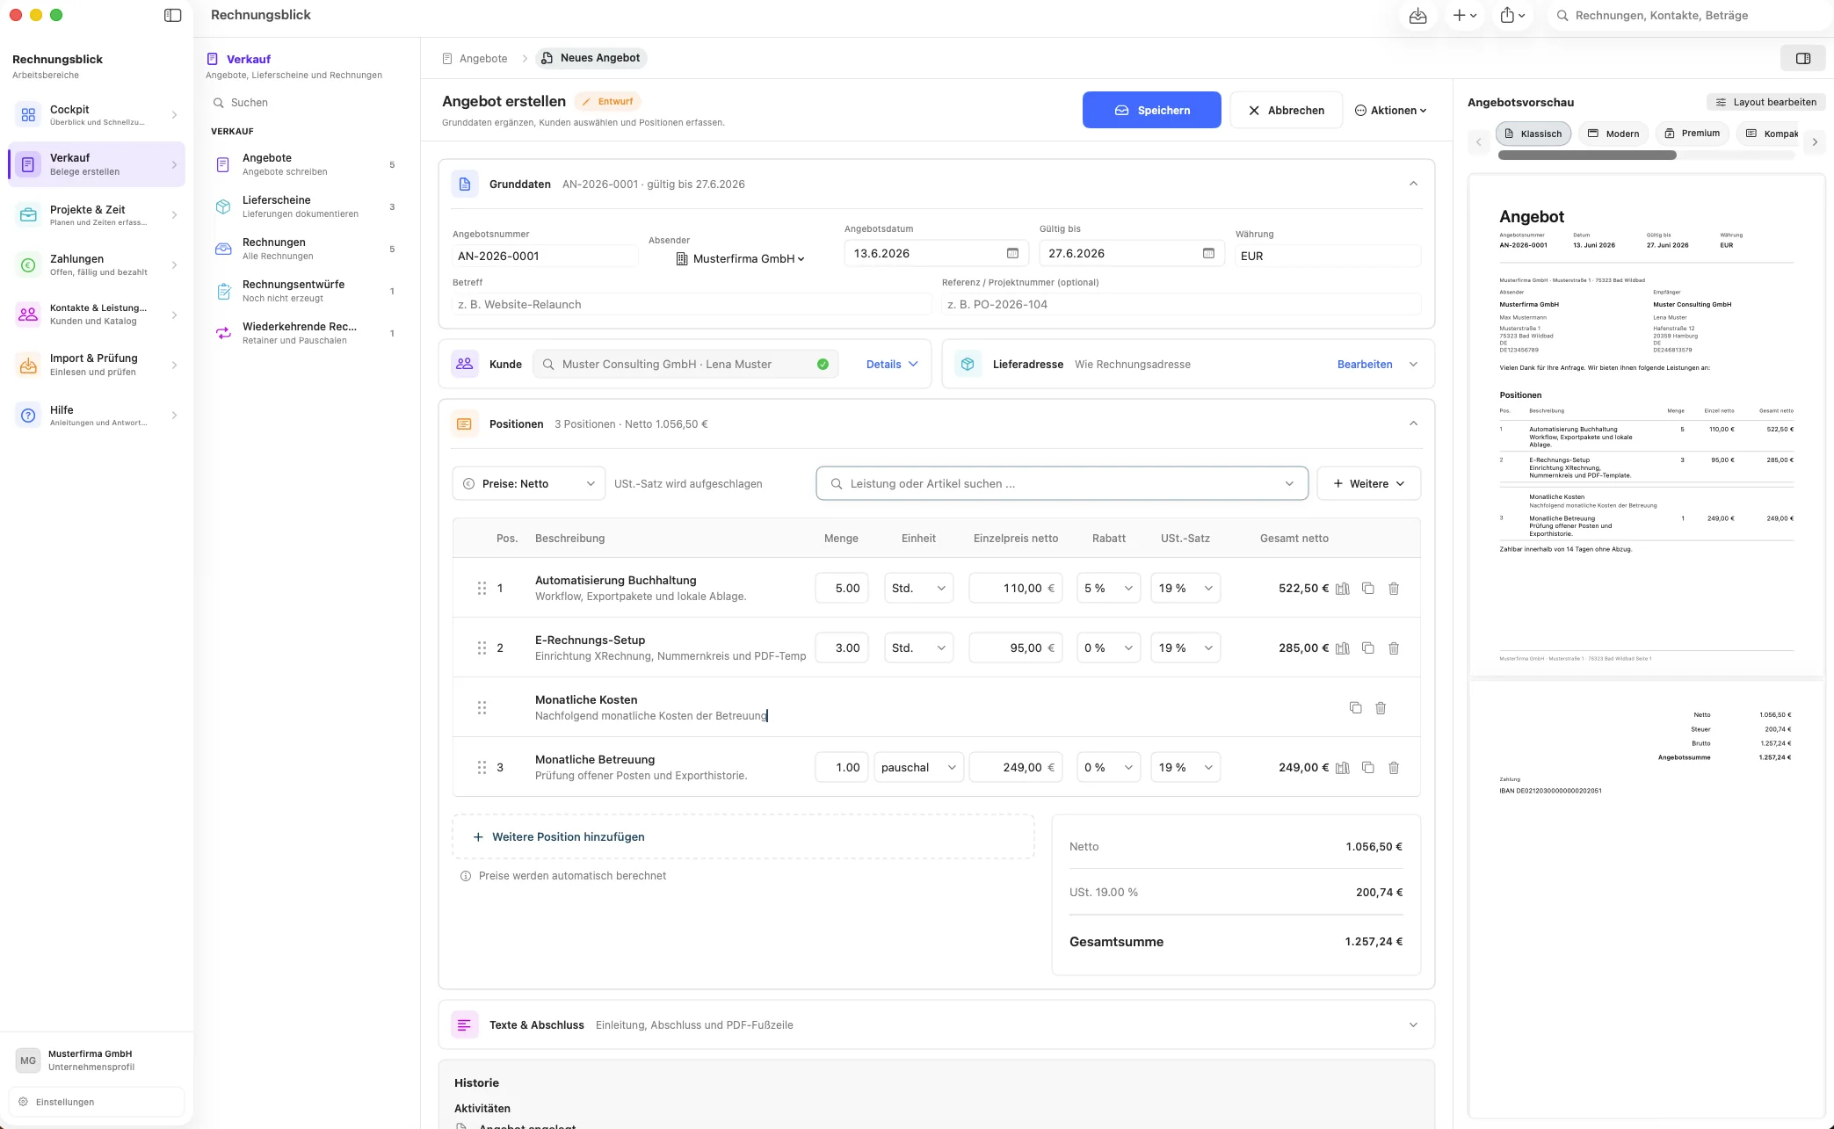Click the Grunddaten section document icon

pos(465,185)
